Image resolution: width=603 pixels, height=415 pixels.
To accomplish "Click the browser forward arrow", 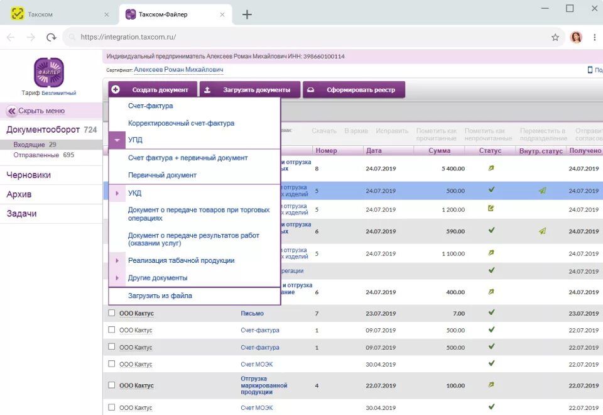I will coord(31,37).
